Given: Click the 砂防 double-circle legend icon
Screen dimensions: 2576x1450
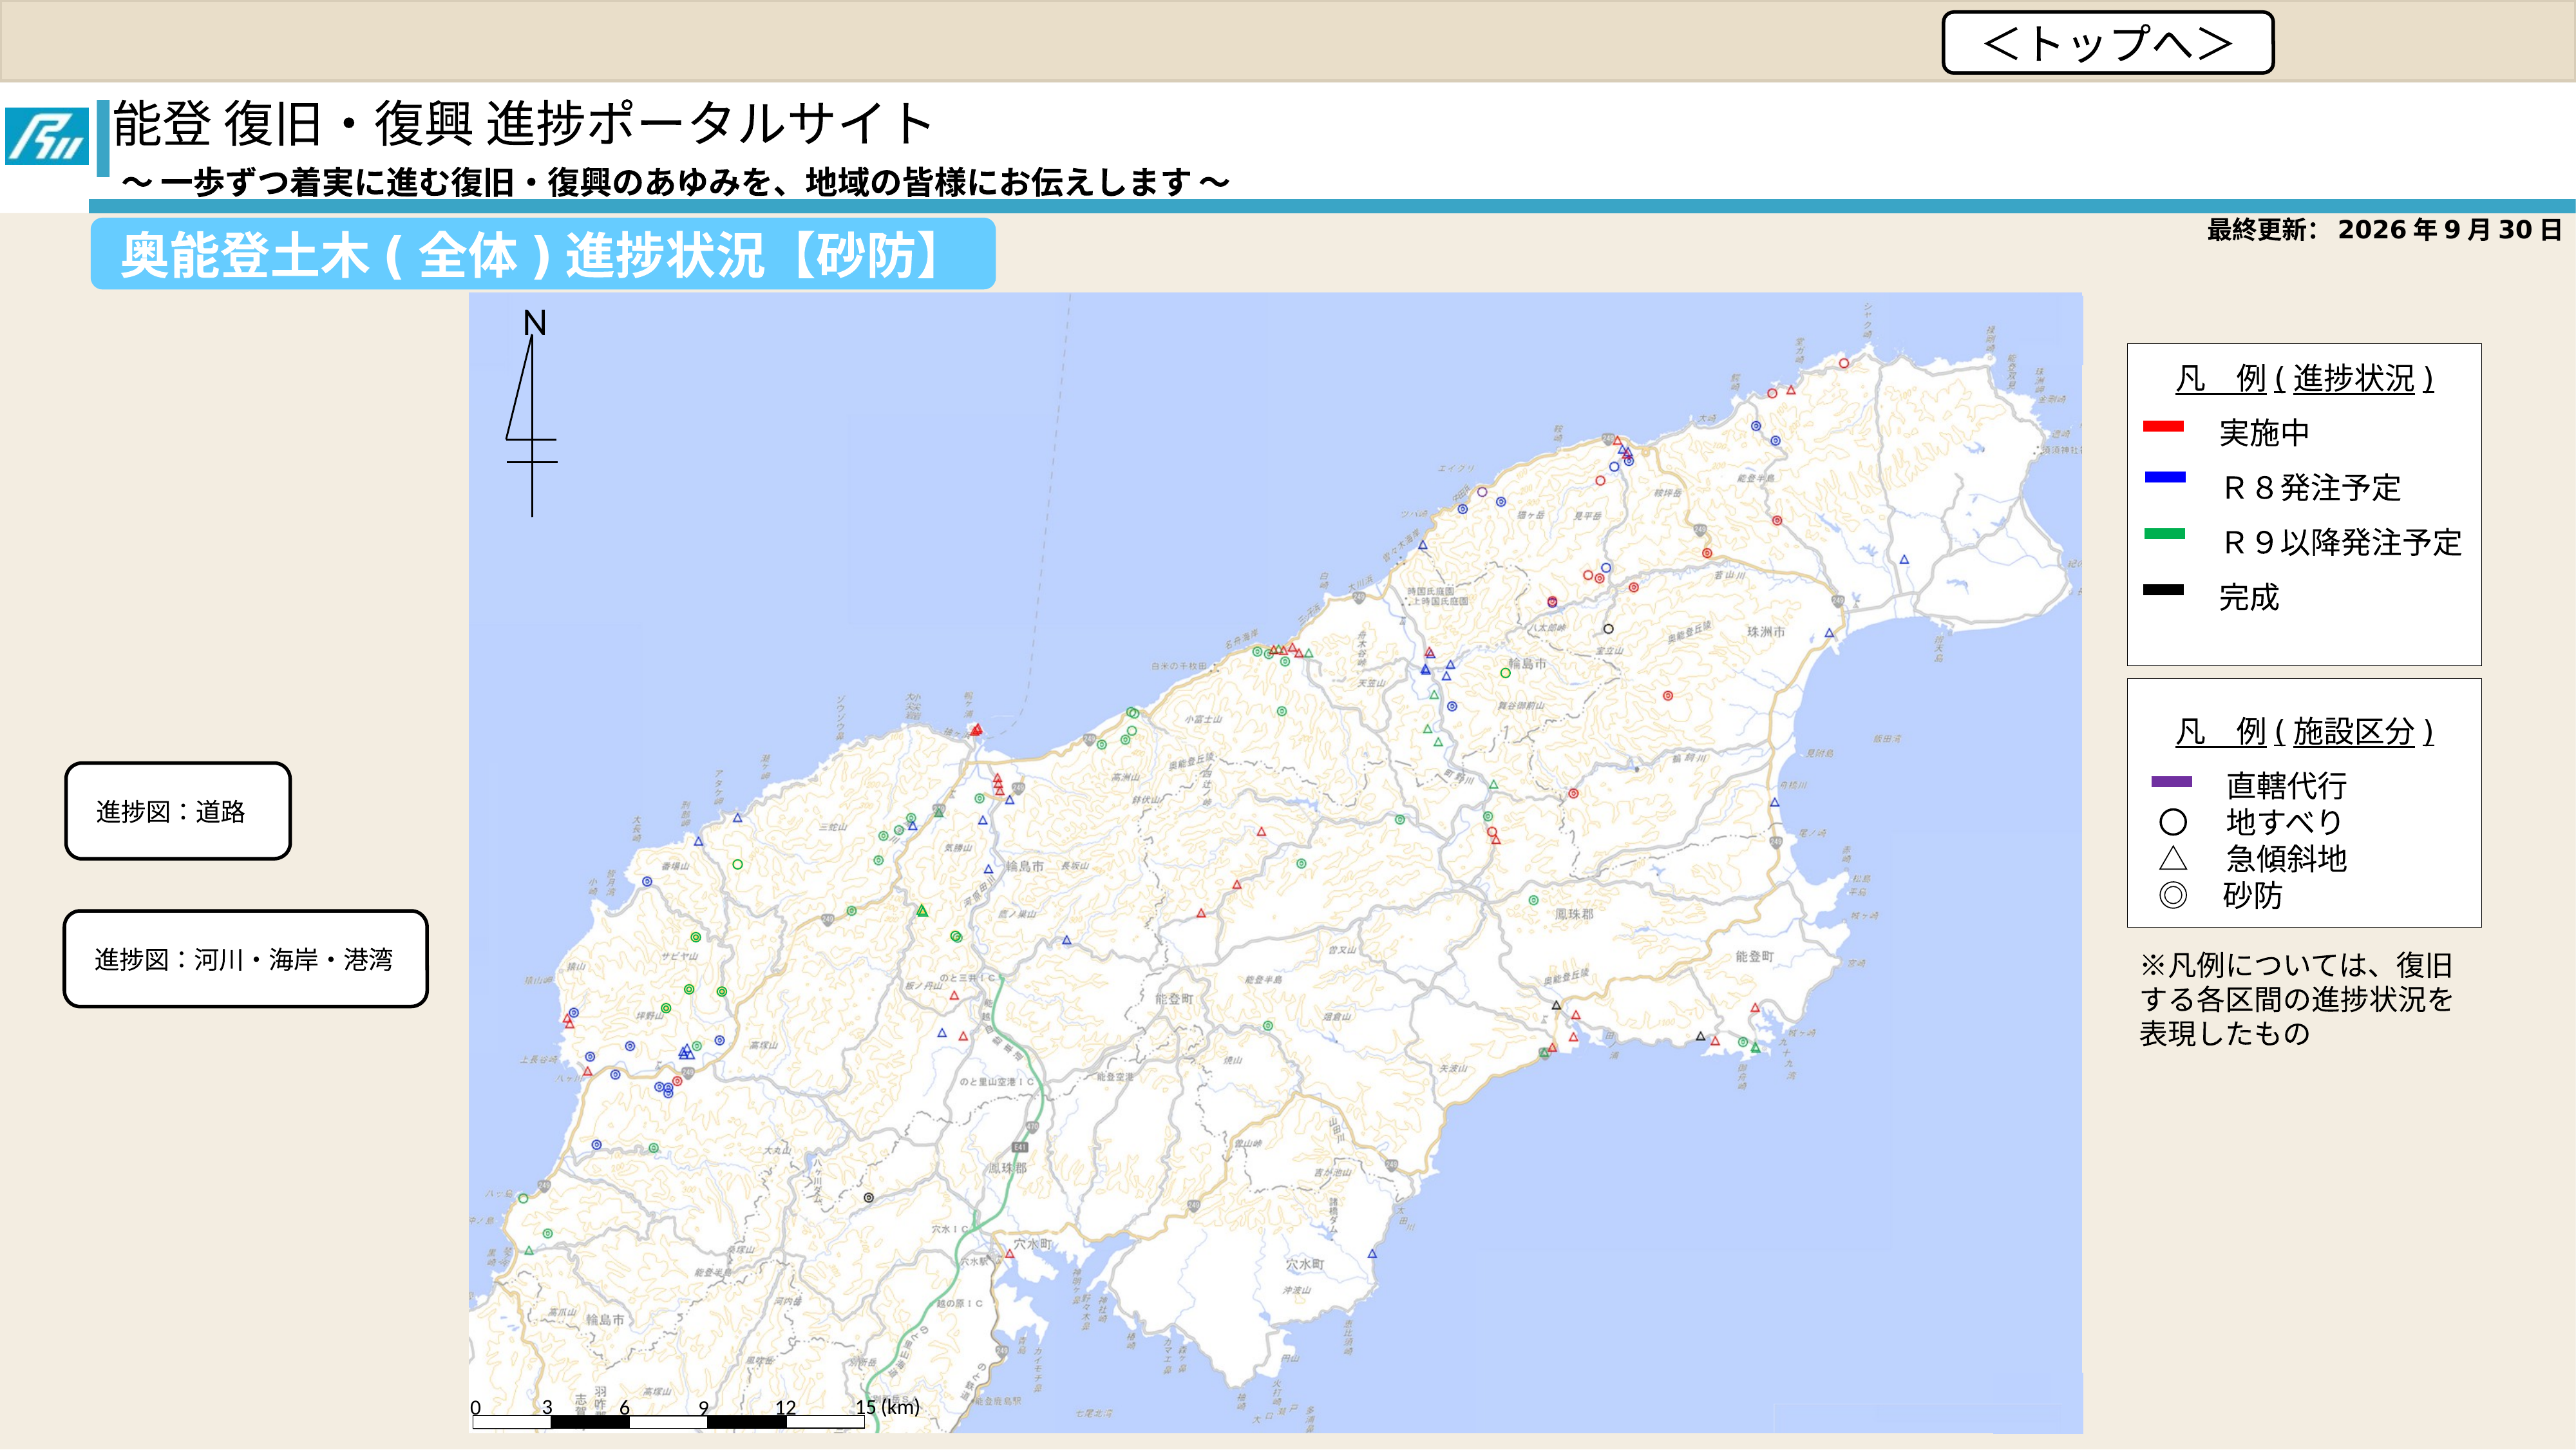Looking at the screenshot, I should (2173, 895).
